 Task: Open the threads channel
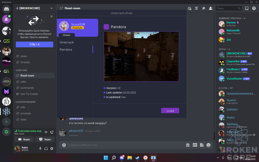tap(34, 62)
